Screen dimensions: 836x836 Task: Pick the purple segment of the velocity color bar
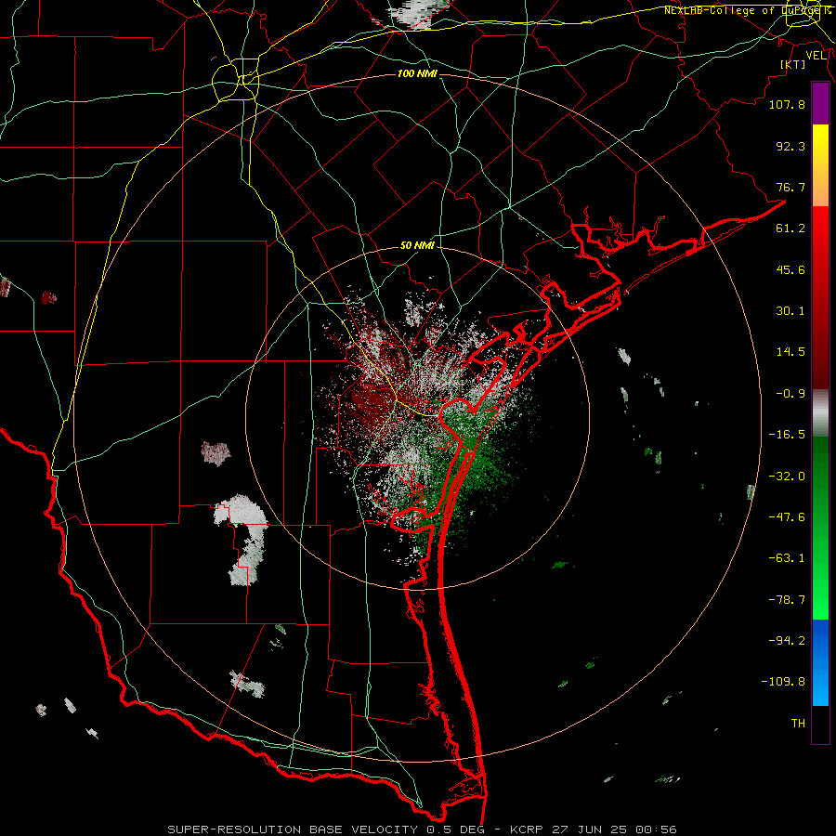point(820,104)
